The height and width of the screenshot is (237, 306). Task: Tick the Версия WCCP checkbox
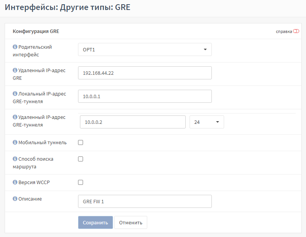(x=80, y=183)
